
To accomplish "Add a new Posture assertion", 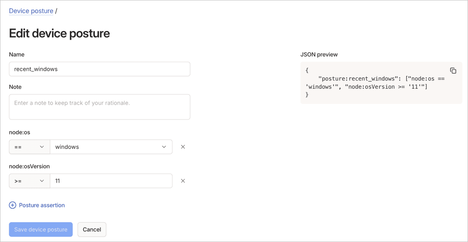I will tap(40, 205).
